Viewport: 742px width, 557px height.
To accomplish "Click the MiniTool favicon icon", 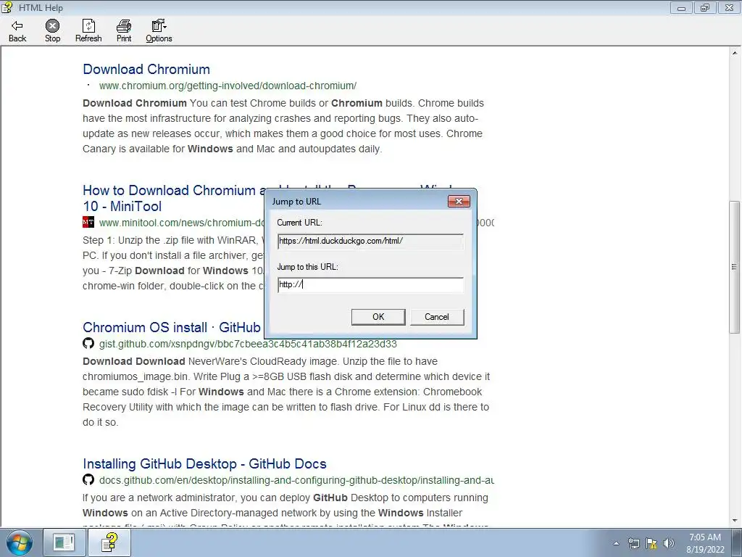I will (x=88, y=222).
